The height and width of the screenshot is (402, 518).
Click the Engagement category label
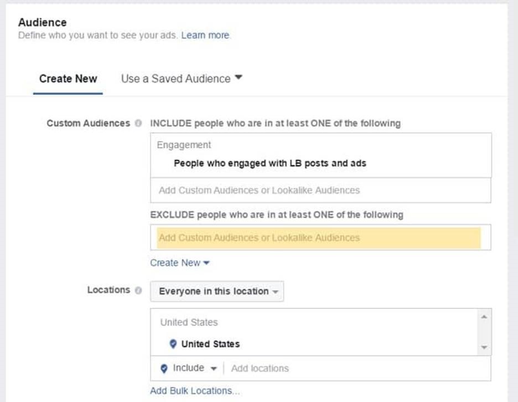click(x=184, y=145)
